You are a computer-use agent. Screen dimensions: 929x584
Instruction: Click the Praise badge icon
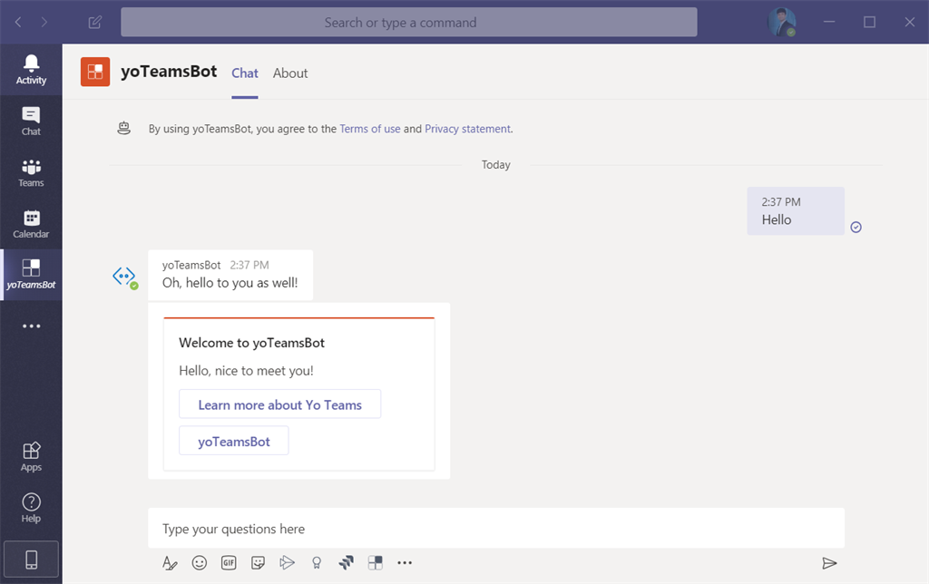[x=316, y=562]
